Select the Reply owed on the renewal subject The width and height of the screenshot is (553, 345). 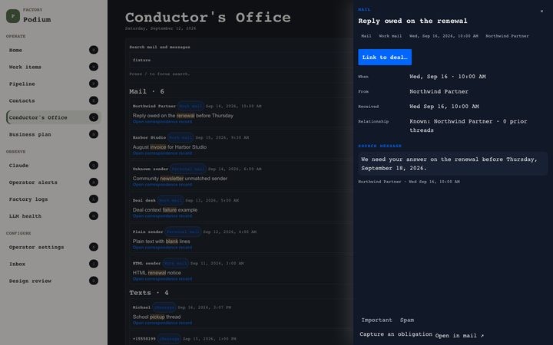[183, 116]
